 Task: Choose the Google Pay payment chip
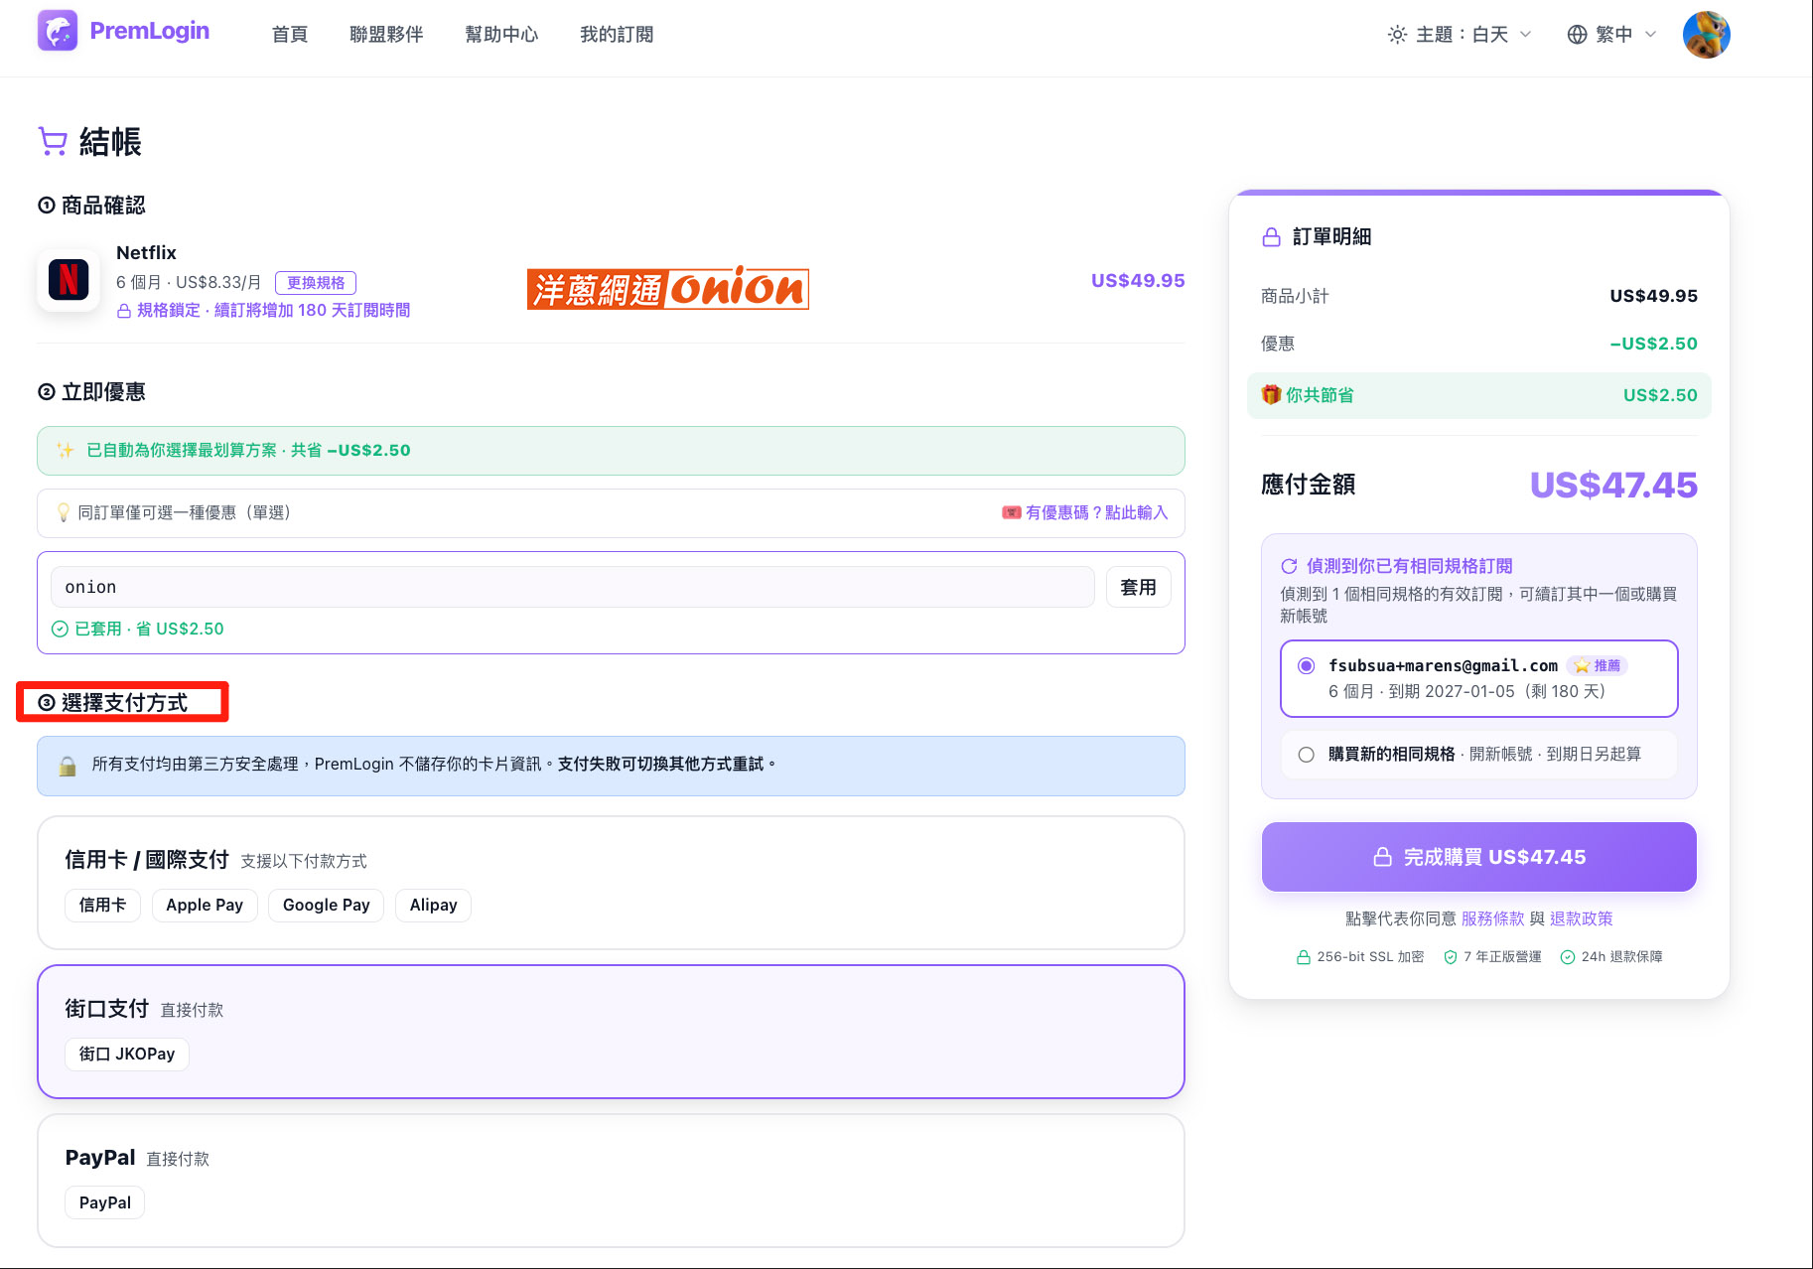click(x=326, y=905)
